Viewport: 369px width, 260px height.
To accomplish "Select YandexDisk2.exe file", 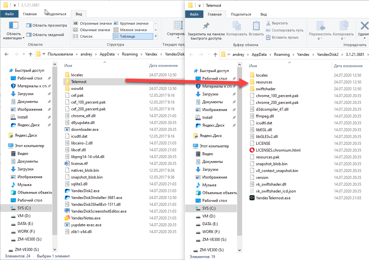I will pyautogui.click(x=85, y=191).
